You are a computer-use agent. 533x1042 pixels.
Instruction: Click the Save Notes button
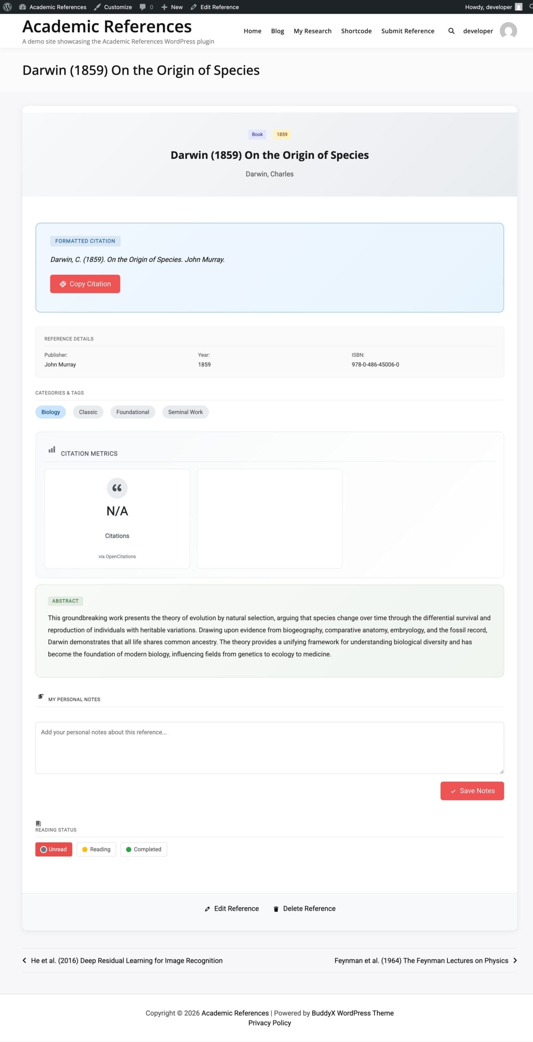pyautogui.click(x=472, y=790)
